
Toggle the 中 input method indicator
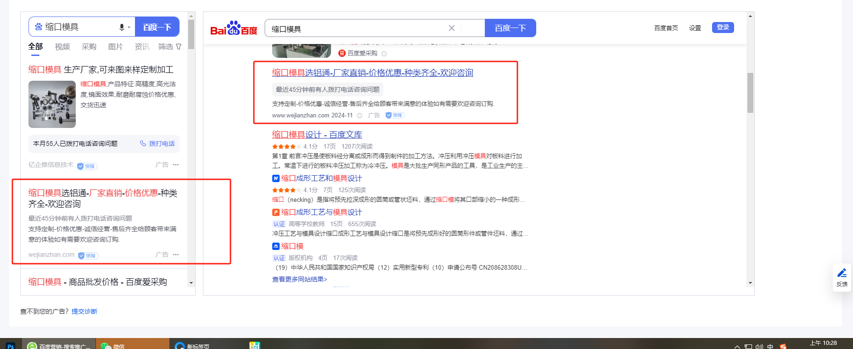point(770,347)
